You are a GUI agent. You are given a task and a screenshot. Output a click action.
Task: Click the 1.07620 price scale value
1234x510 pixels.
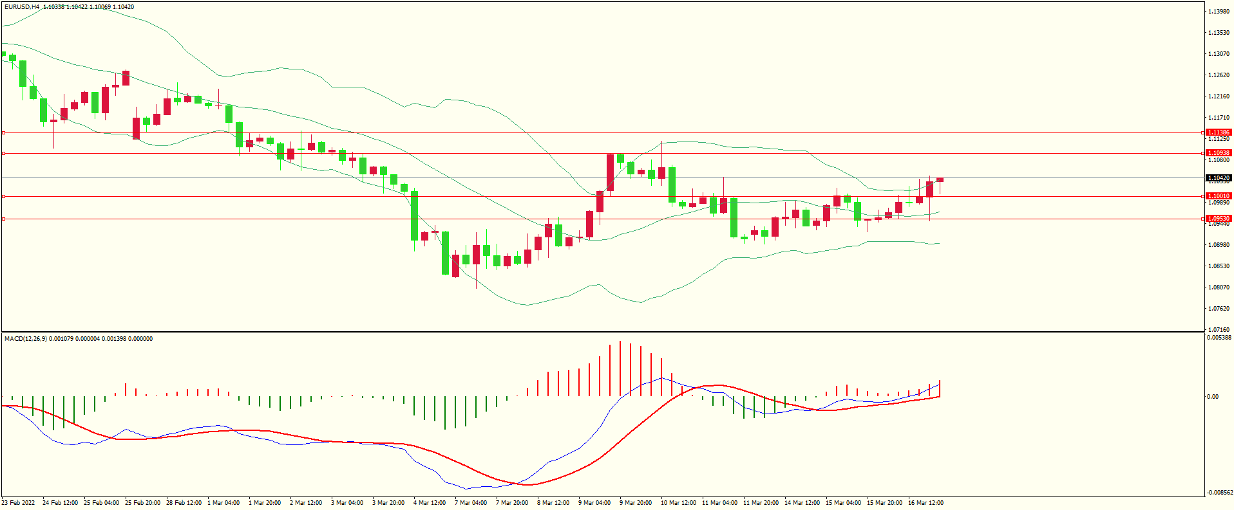[x=1219, y=309]
